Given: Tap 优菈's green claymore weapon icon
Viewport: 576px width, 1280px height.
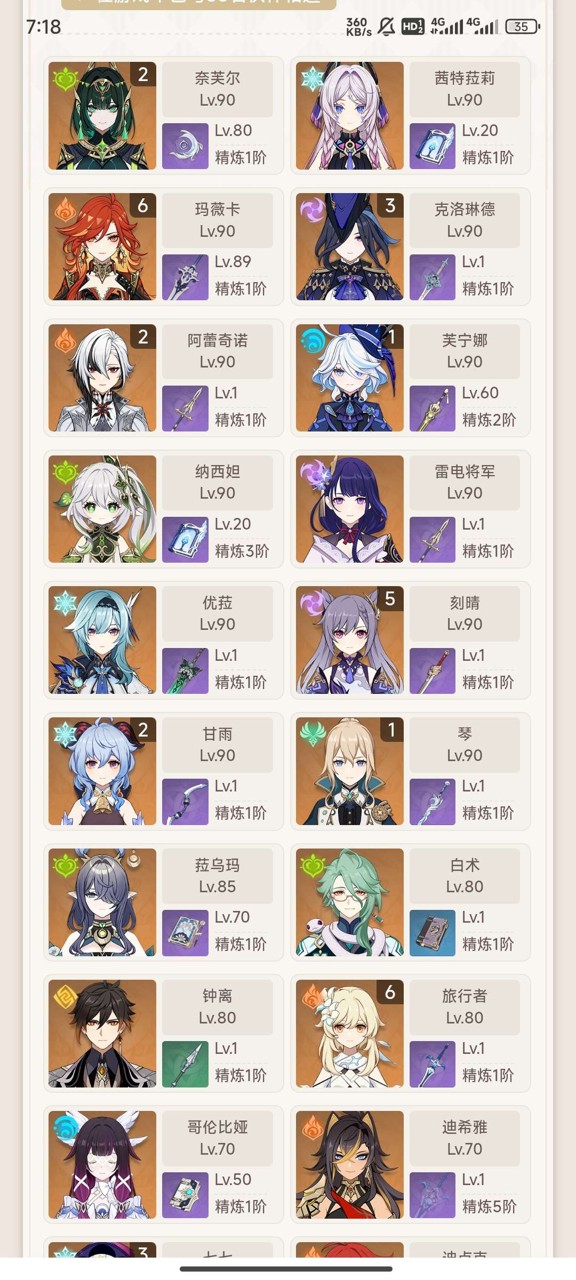Looking at the screenshot, I should tap(185, 671).
